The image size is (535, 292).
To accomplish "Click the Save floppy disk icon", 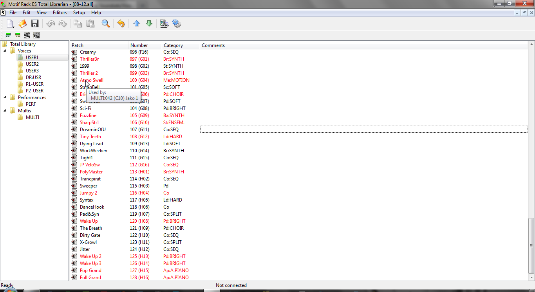I will tap(35, 23).
